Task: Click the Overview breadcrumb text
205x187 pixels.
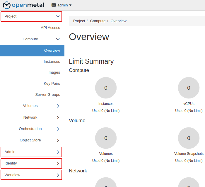Action: tap(118, 21)
